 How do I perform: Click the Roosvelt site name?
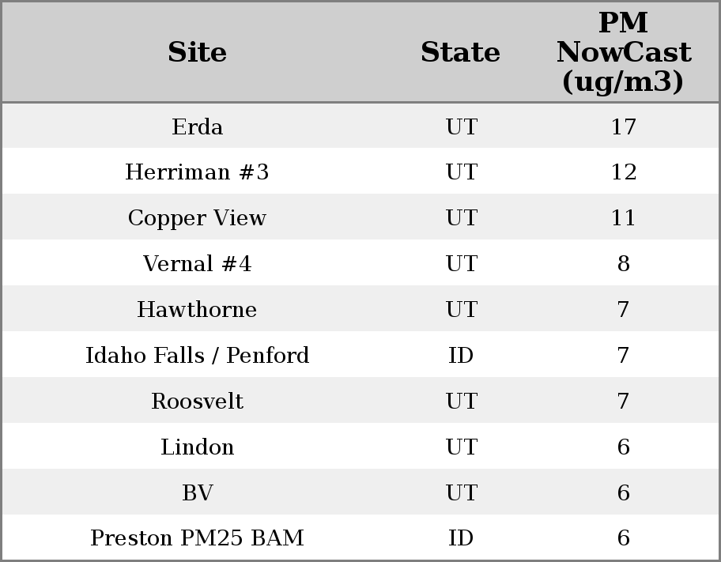click(197, 402)
